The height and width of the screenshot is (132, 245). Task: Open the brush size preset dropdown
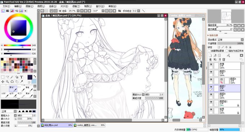pos(15,115)
